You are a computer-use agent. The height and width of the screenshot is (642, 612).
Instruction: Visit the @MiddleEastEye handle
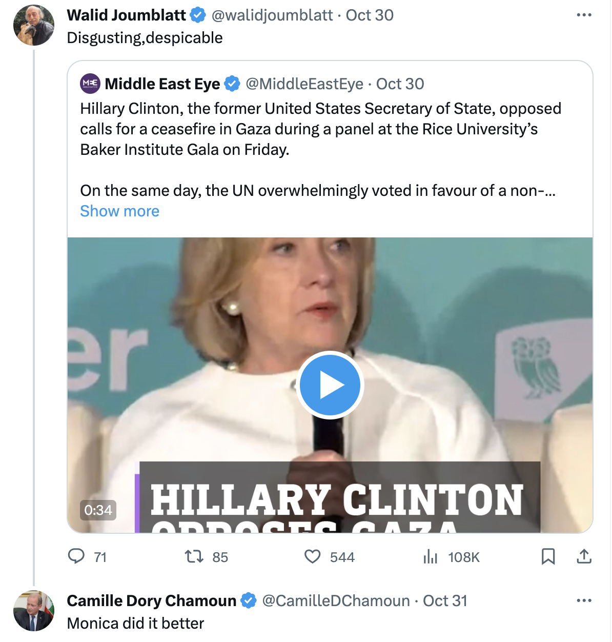tap(304, 84)
